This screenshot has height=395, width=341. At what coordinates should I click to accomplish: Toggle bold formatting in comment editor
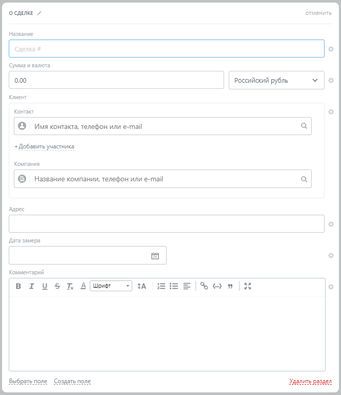[x=18, y=286]
